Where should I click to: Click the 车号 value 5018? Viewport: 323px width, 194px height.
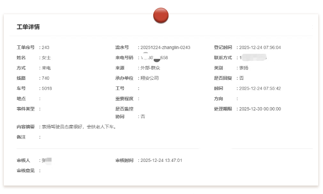pos(47,88)
